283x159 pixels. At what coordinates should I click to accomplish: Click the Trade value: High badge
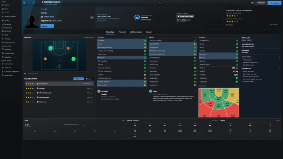pos(185,16)
